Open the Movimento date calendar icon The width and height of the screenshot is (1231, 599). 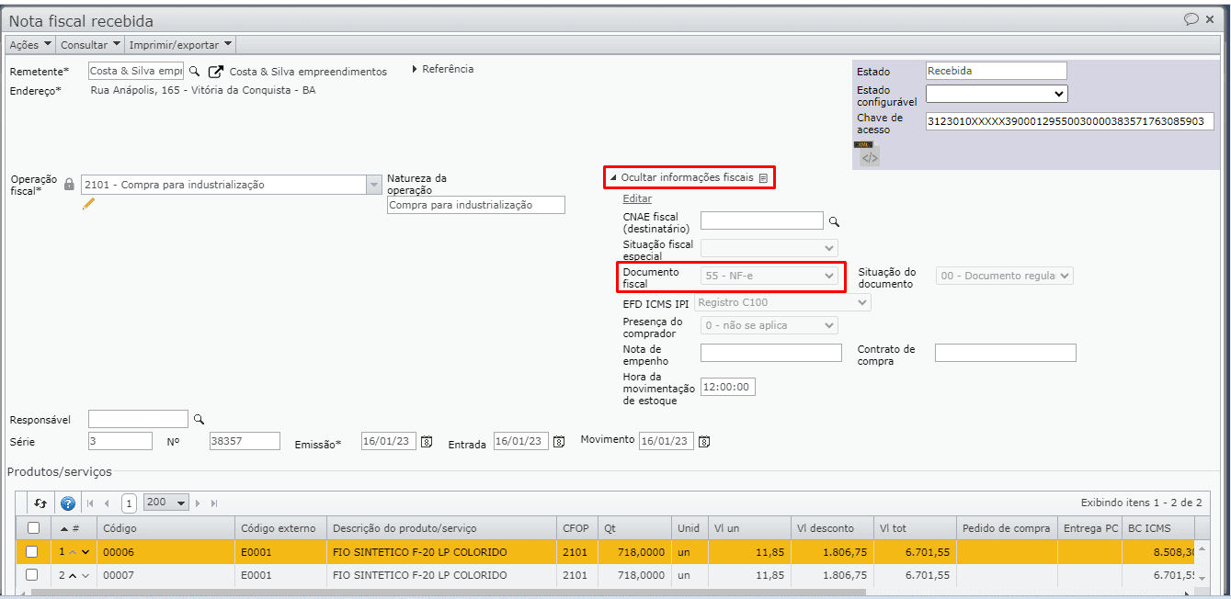pos(704,442)
